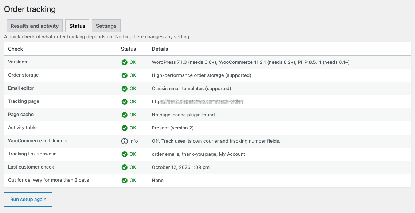Click Classic email templates (supported) text

(x=191, y=89)
